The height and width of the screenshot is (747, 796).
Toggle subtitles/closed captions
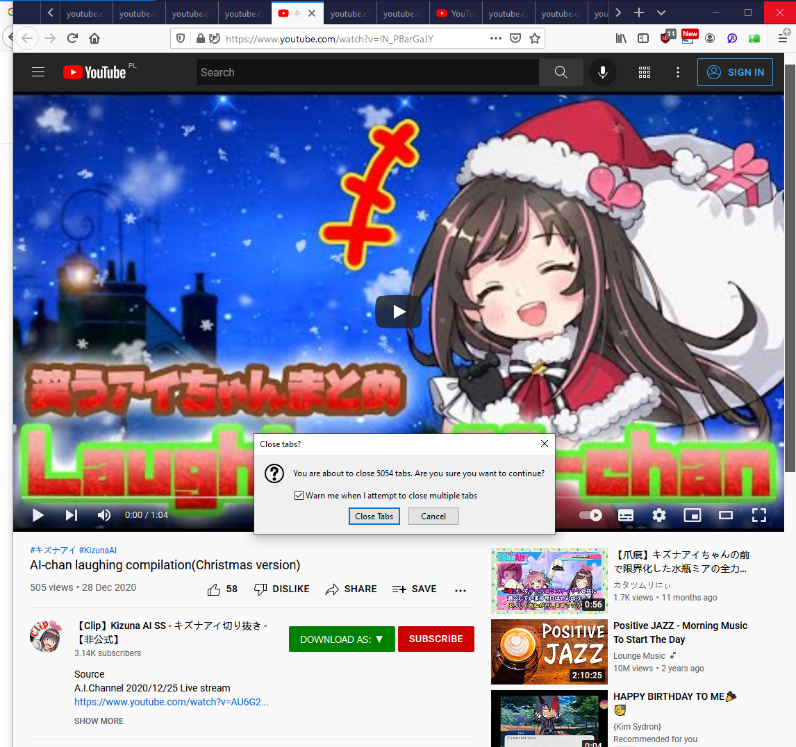[625, 516]
